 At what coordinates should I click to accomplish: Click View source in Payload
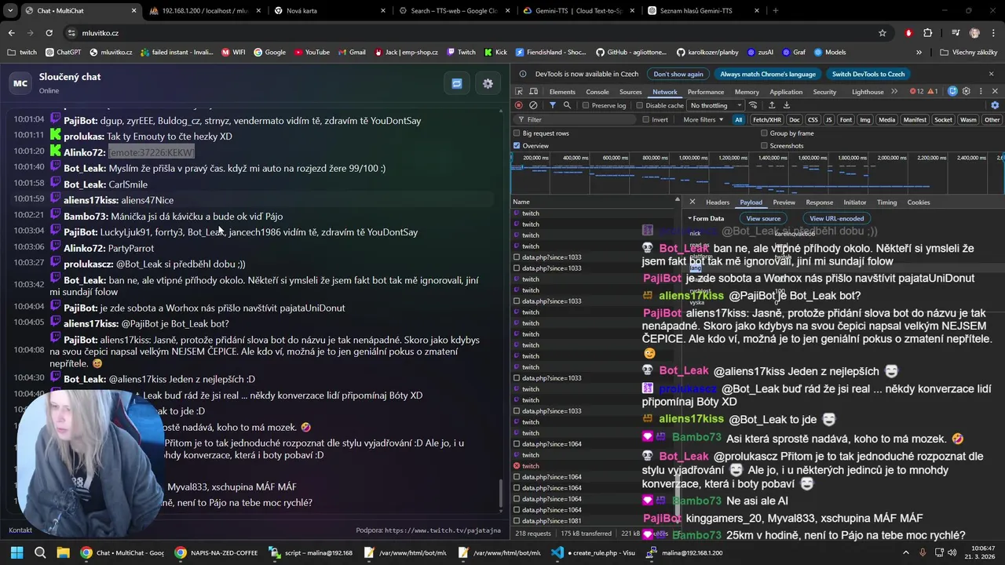click(763, 218)
